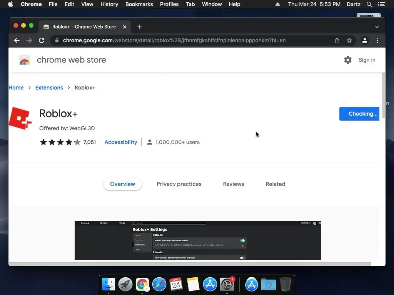Click the date and time in menu bar
The image size is (394, 295).
pyautogui.click(x=314, y=4)
